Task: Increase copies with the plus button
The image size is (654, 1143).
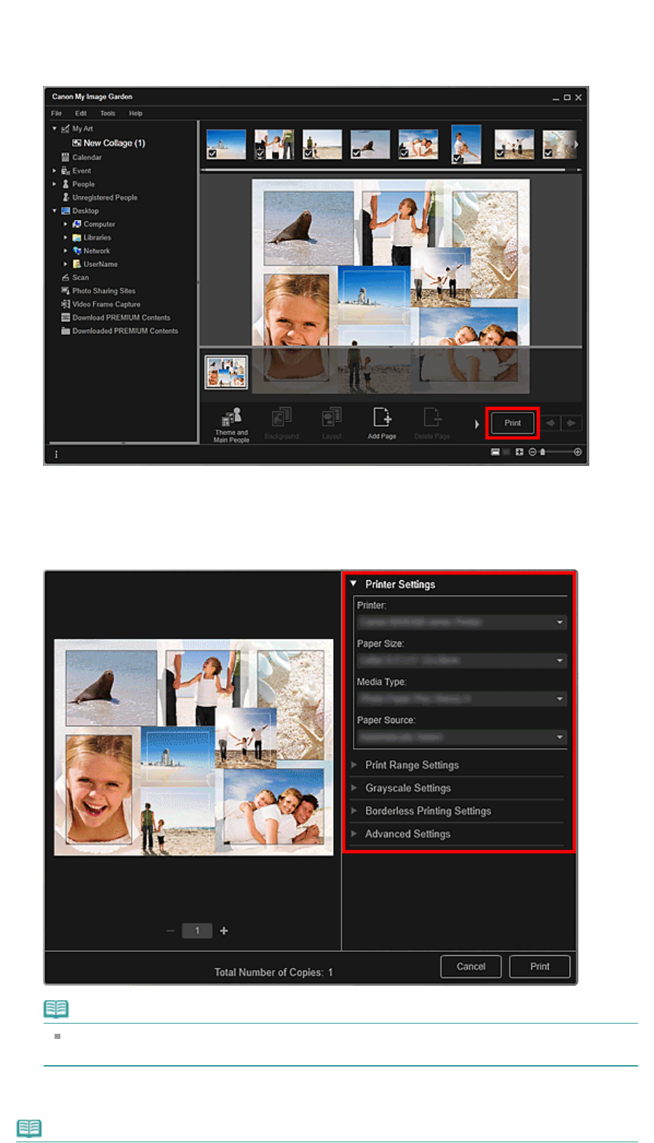Action: coord(224,930)
